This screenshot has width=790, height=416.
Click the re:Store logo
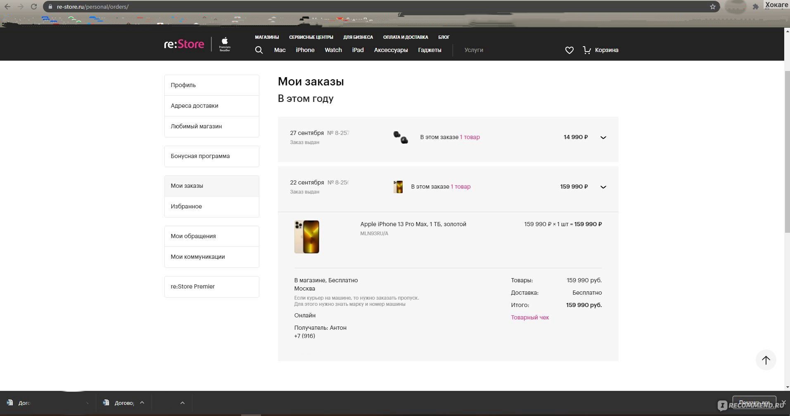pos(184,44)
